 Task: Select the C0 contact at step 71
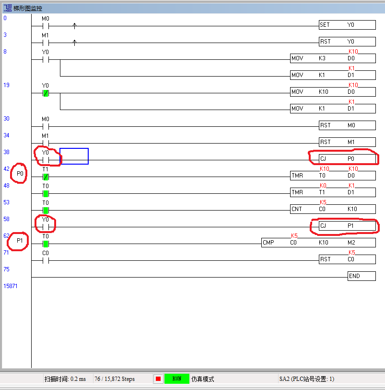(46, 260)
